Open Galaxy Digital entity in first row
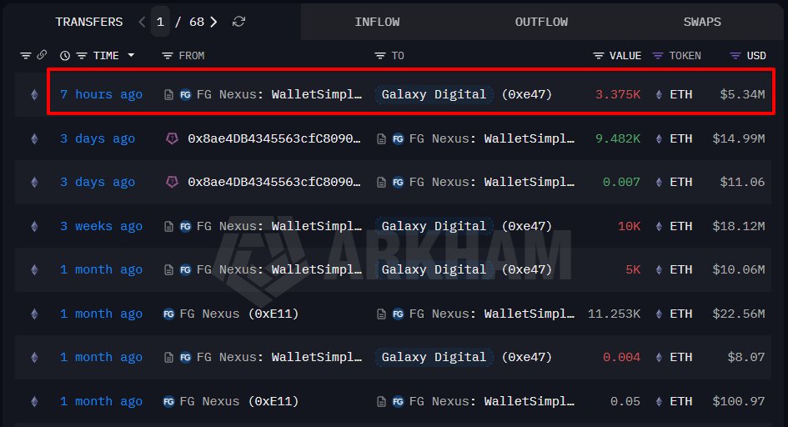The width and height of the screenshot is (788, 427). pyautogui.click(x=434, y=94)
